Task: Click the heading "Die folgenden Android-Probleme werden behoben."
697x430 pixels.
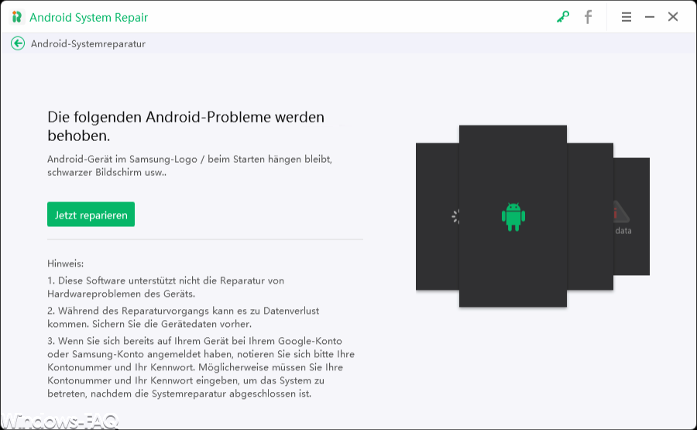Action: [x=186, y=126]
